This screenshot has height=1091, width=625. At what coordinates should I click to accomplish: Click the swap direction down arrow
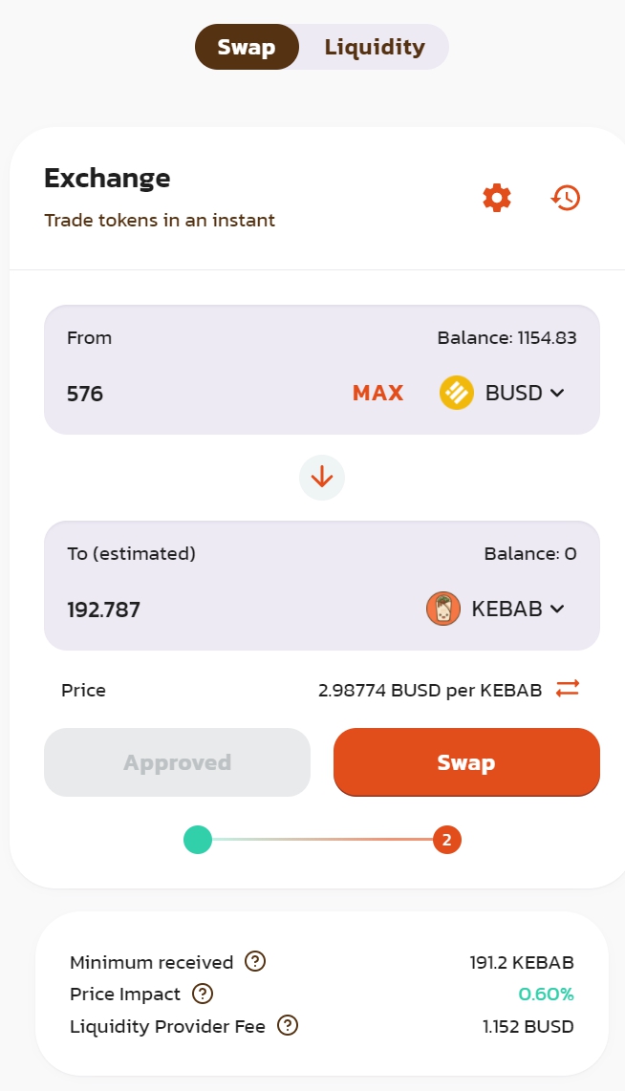322,477
